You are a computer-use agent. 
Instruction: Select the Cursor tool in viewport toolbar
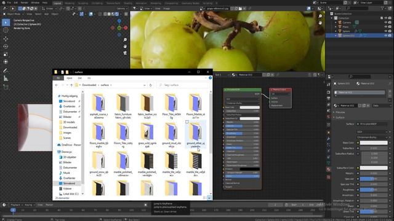click(x=6, y=30)
